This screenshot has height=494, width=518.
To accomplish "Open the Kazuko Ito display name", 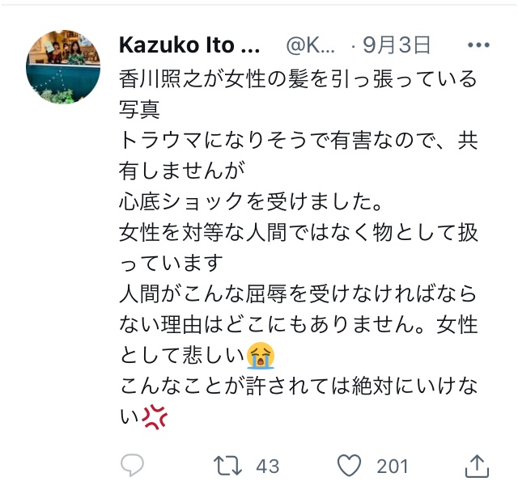I will coord(189,45).
